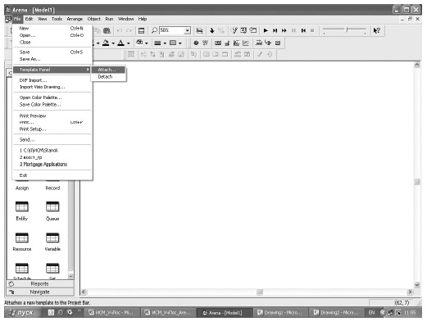Click the Level animation icon

[x=227, y=43]
